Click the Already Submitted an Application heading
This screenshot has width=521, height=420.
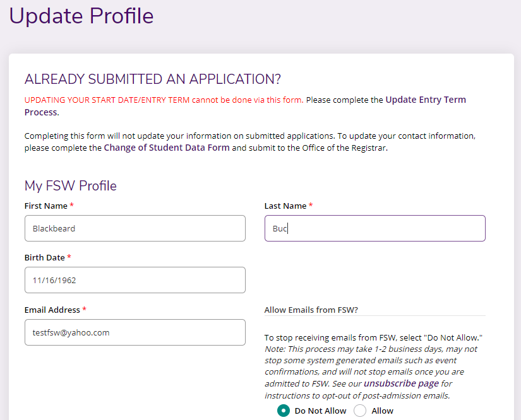click(152, 79)
